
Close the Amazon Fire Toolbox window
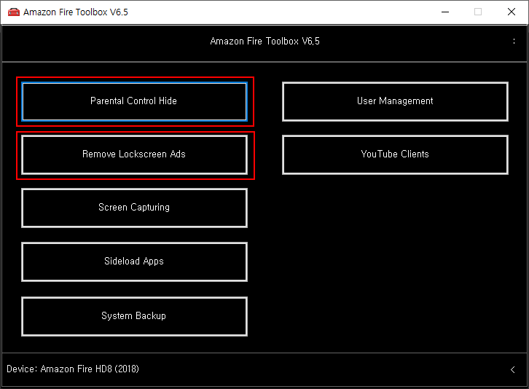point(512,12)
